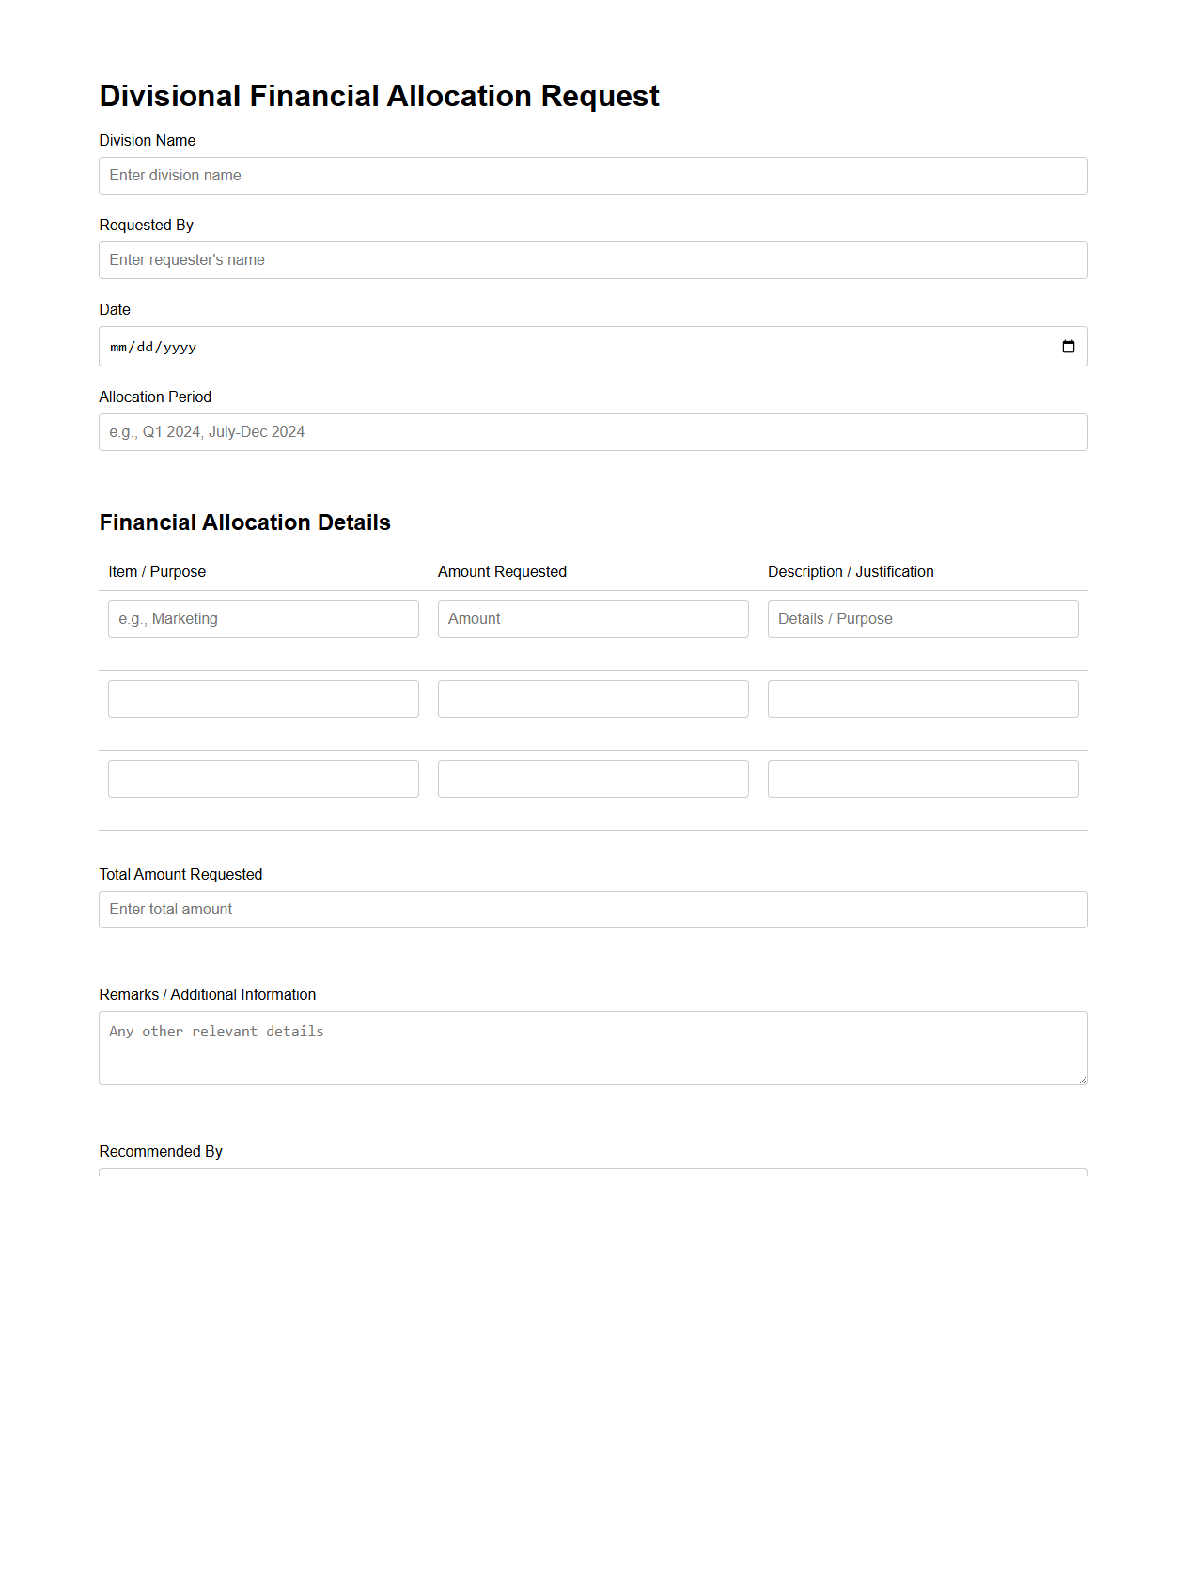This screenshot has height=1573, width=1187.
Task: Focus the Requested By name field
Action: pyautogui.click(x=593, y=260)
